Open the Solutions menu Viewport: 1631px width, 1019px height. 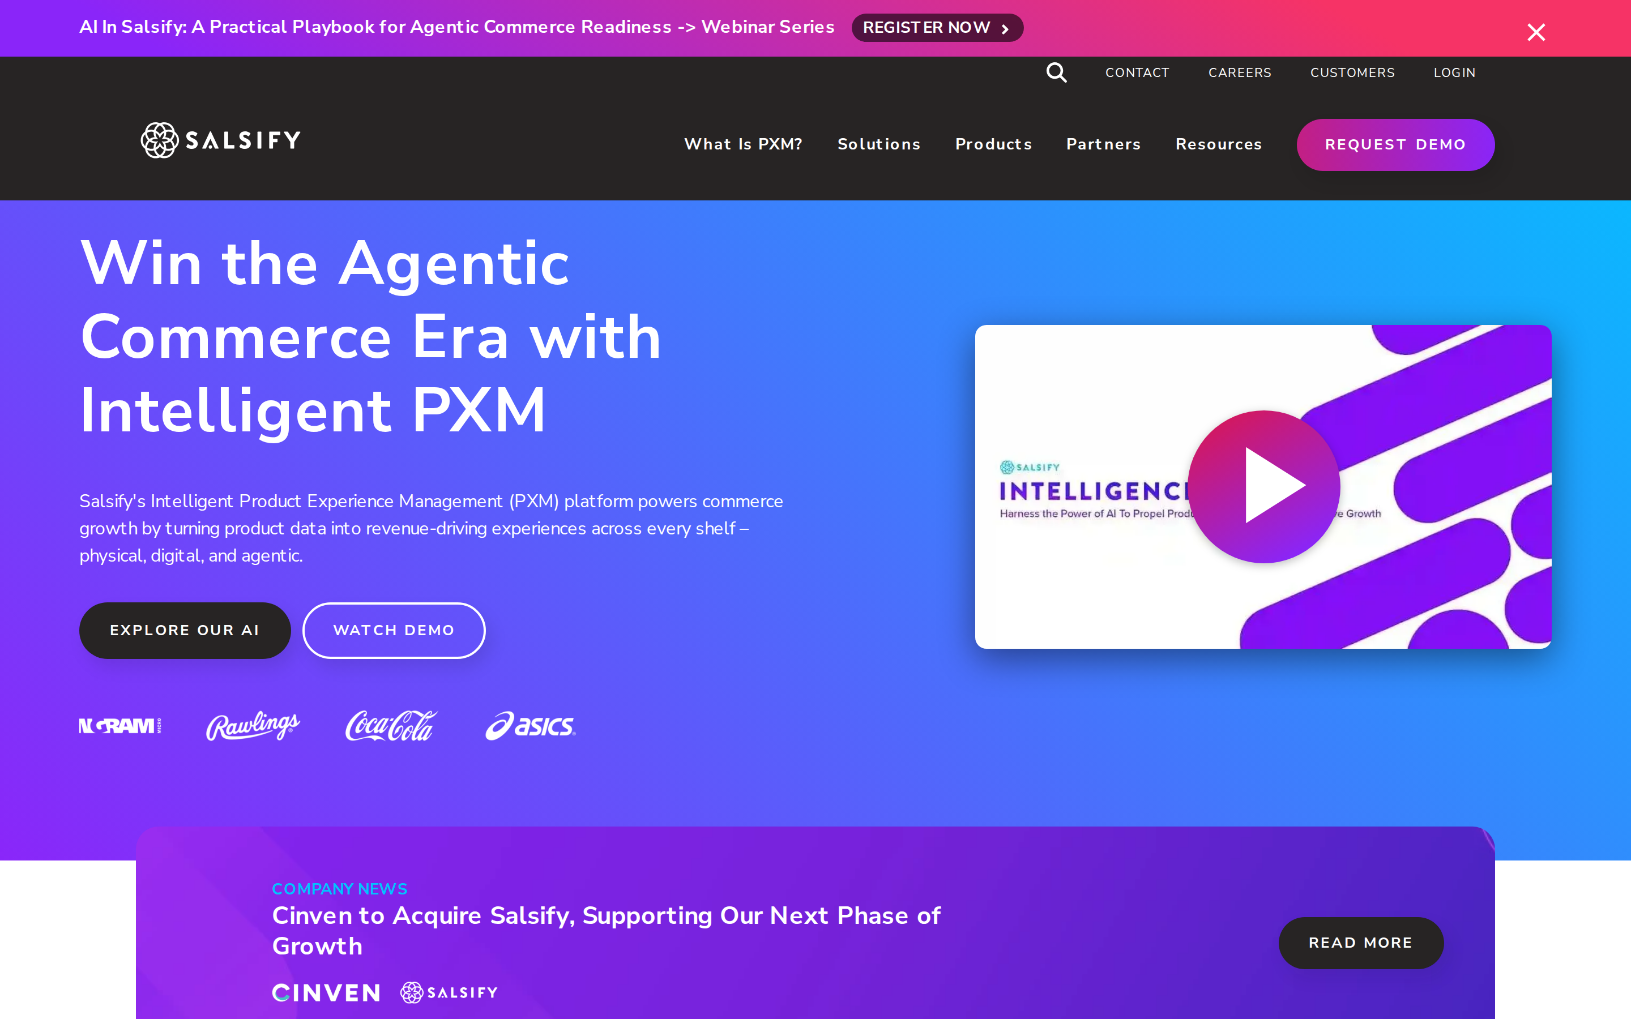tap(879, 144)
